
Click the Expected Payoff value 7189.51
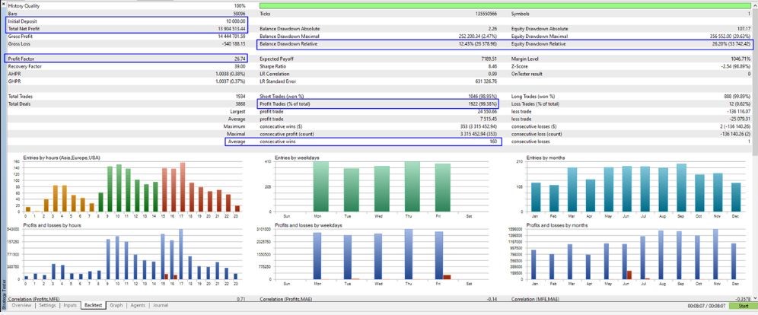pos(489,59)
